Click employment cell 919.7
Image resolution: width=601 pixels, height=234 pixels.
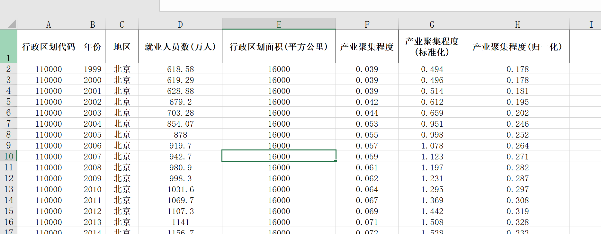(180, 145)
